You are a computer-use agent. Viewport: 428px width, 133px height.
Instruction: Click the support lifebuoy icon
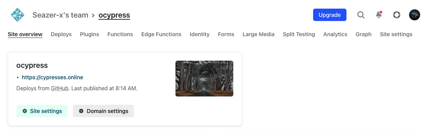pos(397,15)
